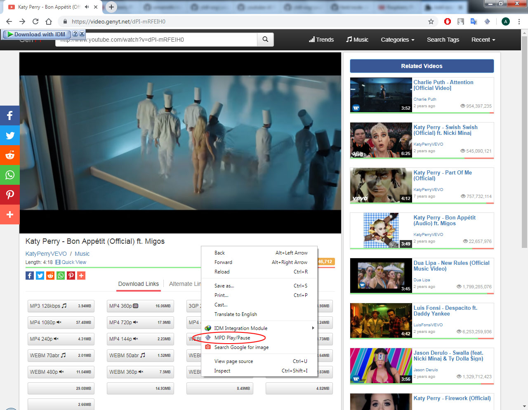
Task: Choose Inspect from context menu
Action: coord(259,371)
